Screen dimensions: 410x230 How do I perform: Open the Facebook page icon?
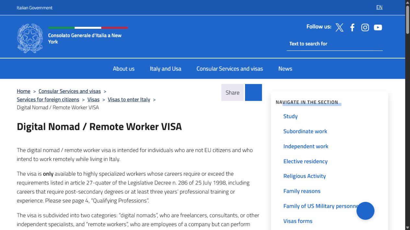[352, 27]
